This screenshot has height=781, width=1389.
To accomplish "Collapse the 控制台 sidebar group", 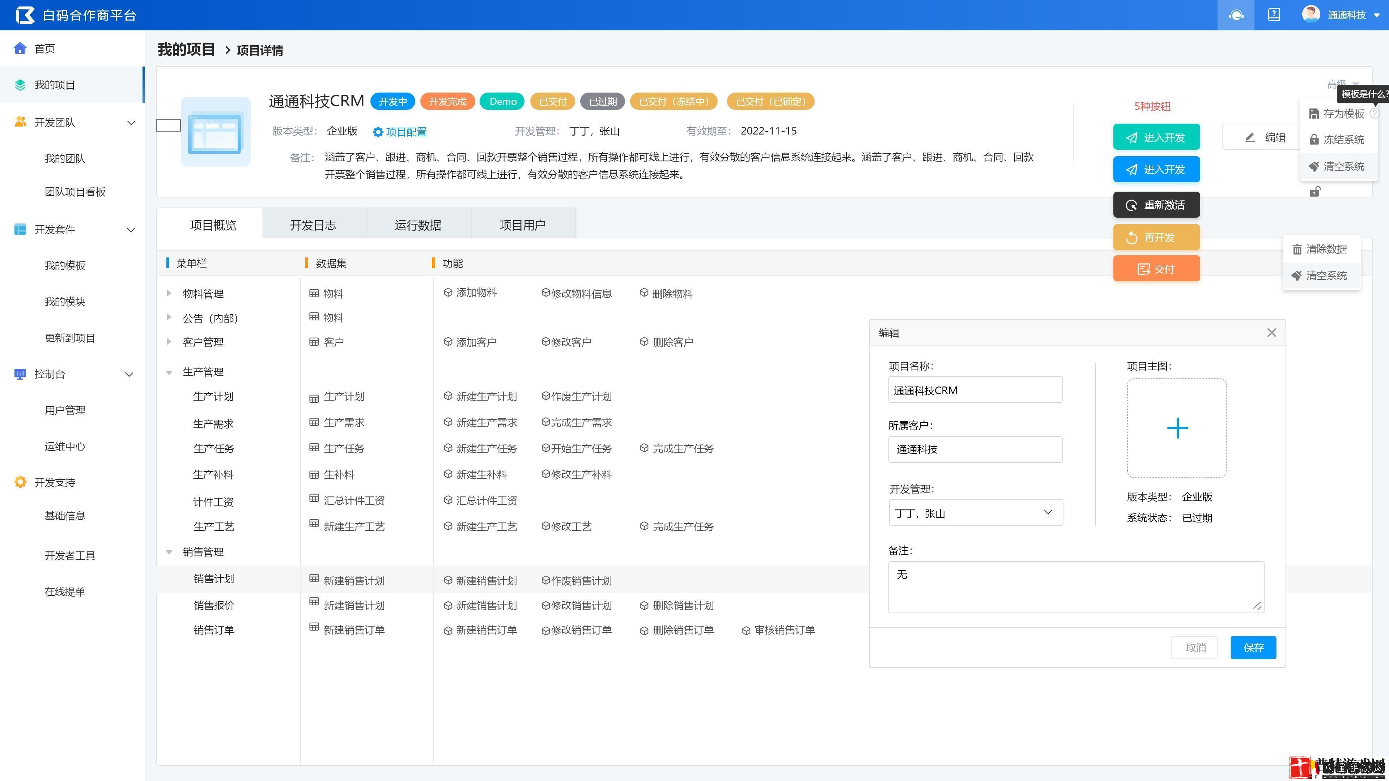I will click(x=129, y=374).
